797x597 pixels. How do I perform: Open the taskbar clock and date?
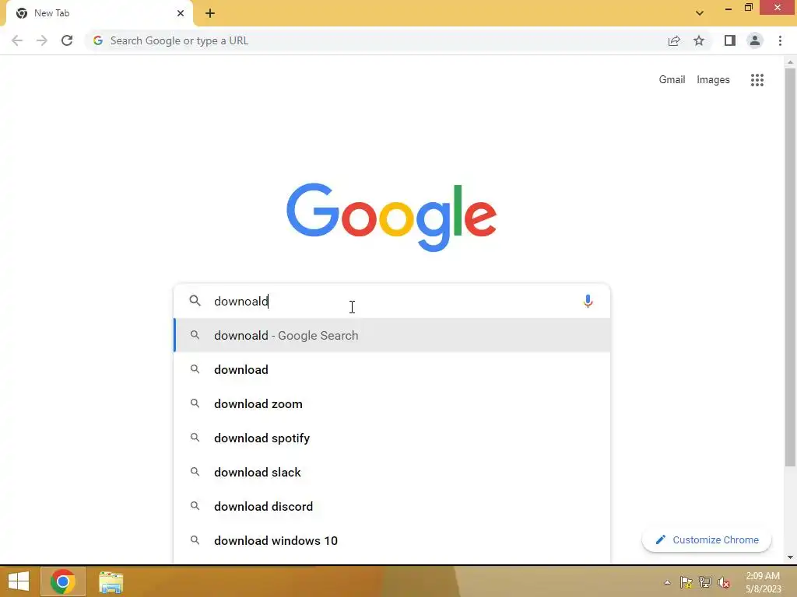point(763,582)
